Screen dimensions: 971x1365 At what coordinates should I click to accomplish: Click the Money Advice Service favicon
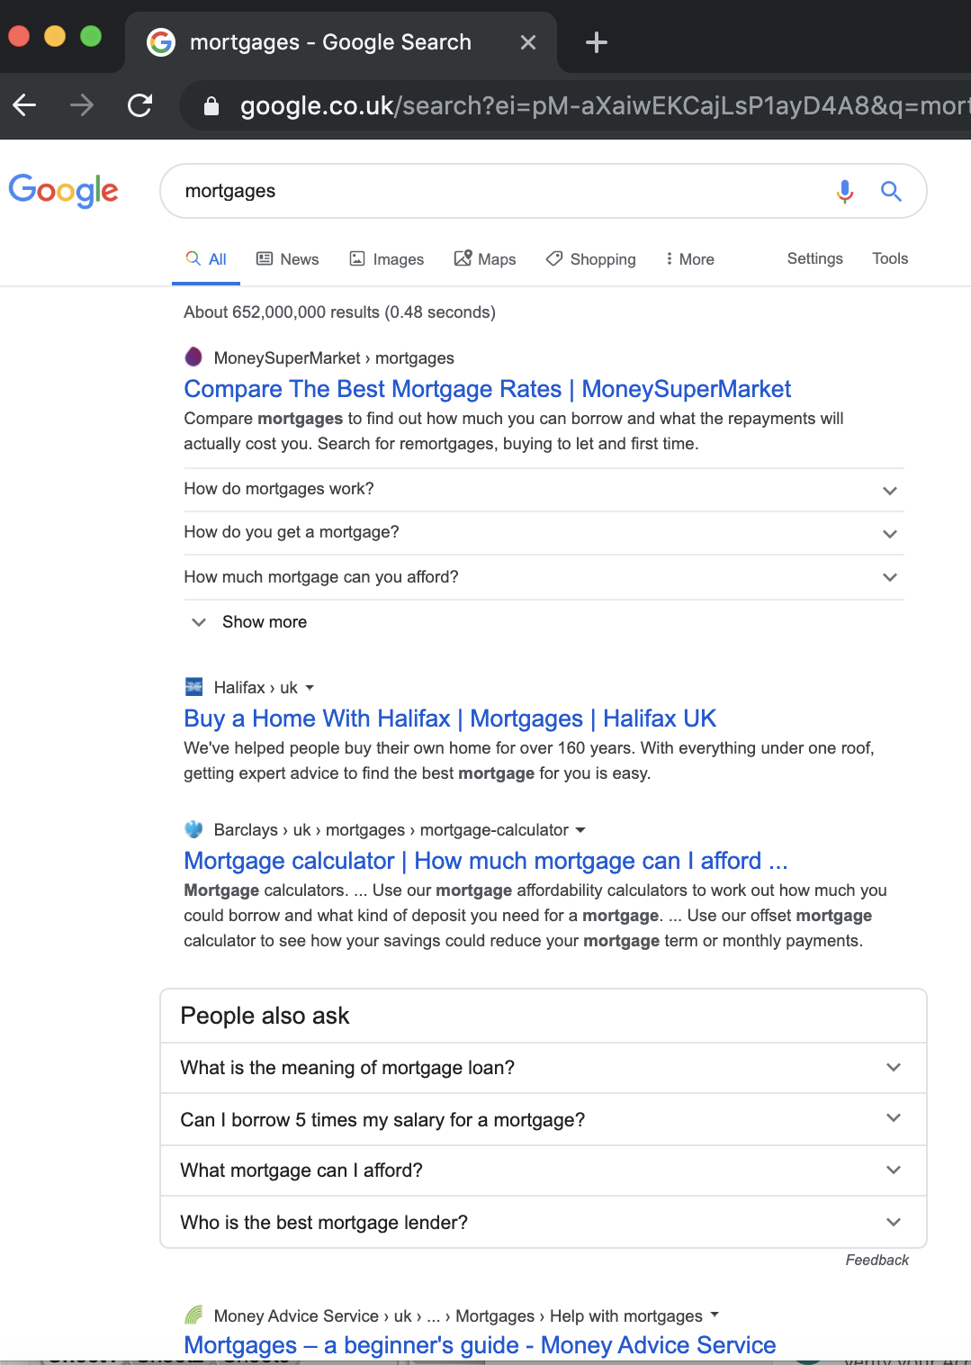[193, 1315]
